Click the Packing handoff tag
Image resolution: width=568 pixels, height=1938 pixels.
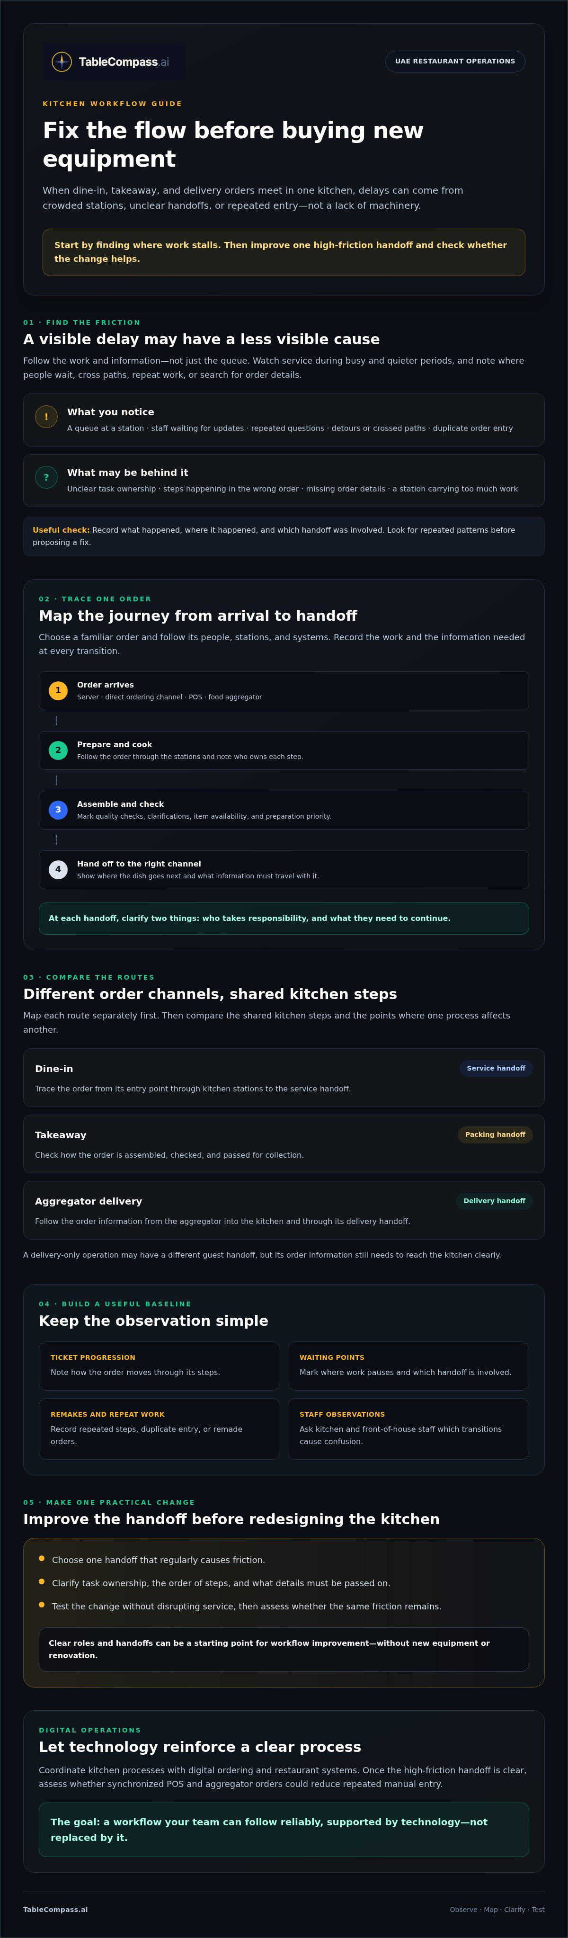pyautogui.click(x=495, y=1134)
